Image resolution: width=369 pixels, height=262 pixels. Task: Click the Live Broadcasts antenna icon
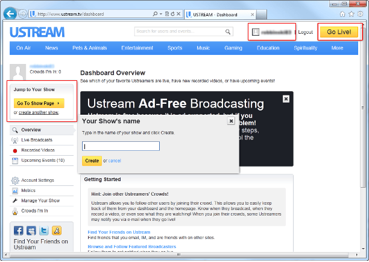(15, 141)
